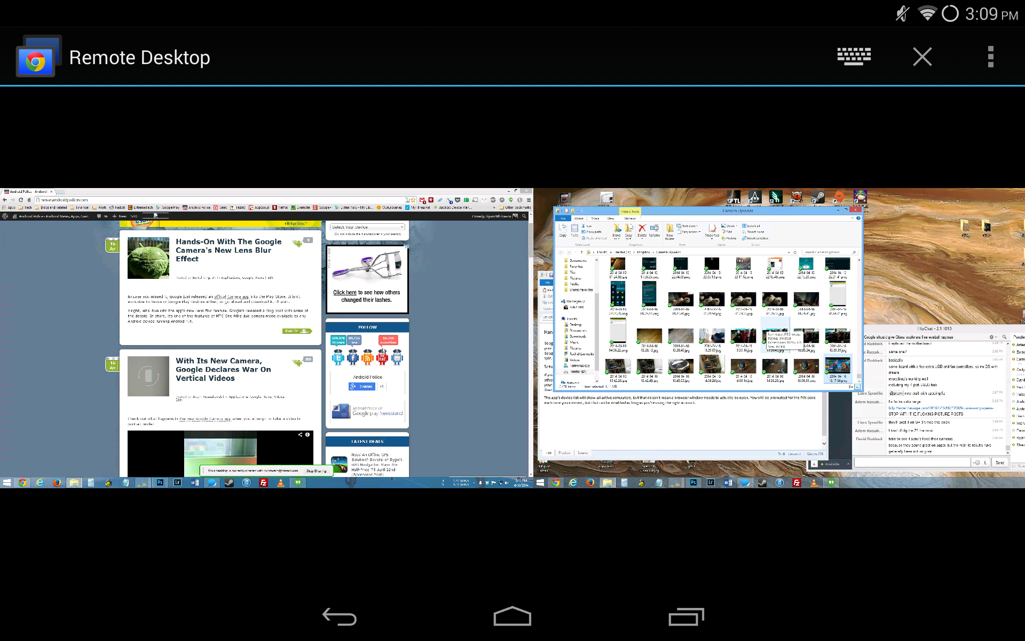
Task: Open the Remote Desktop overflow menu
Action: tap(991, 57)
